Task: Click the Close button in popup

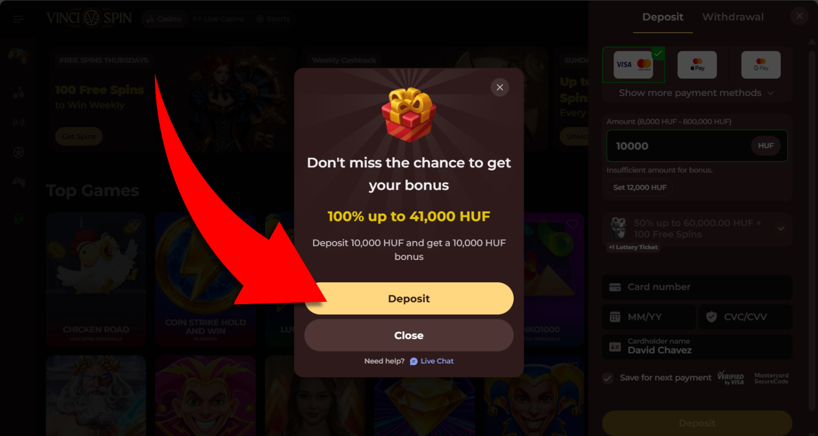Action: pyautogui.click(x=409, y=336)
